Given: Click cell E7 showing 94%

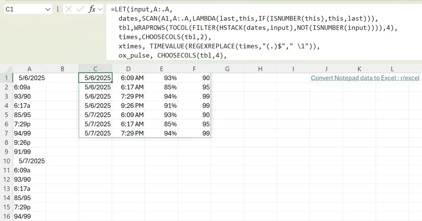Looking at the screenshot, I should point(161,133).
